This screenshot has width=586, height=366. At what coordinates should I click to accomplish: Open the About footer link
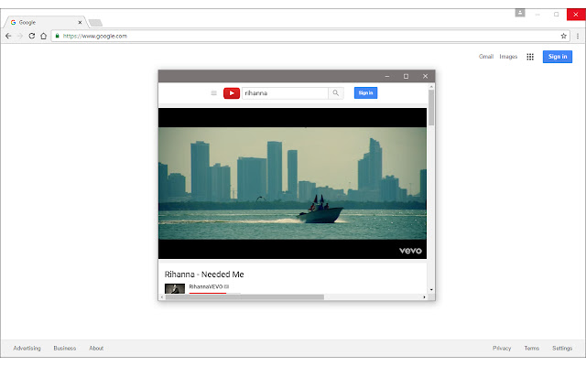pos(96,348)
